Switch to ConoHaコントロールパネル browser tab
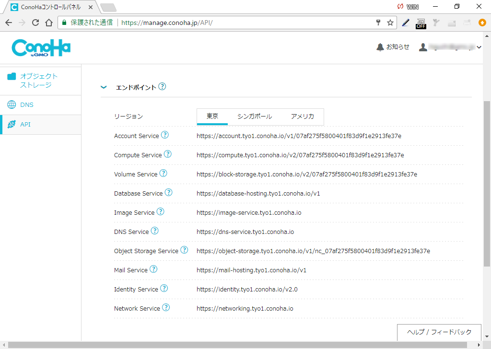Screen dimensions: 491x349 tap(50, 7)
